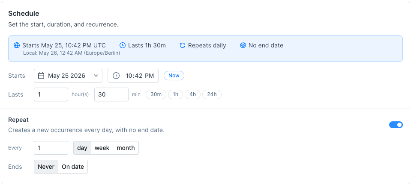
Task: Switch repeat interval unit to week
Action: tap(102, 148)
